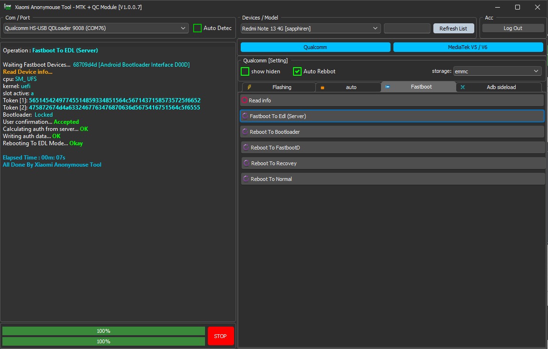The width and height of the screenshot is (548, 349).
Task: Enable the show hiden checkbox
Action: click(x=245, y=71)
